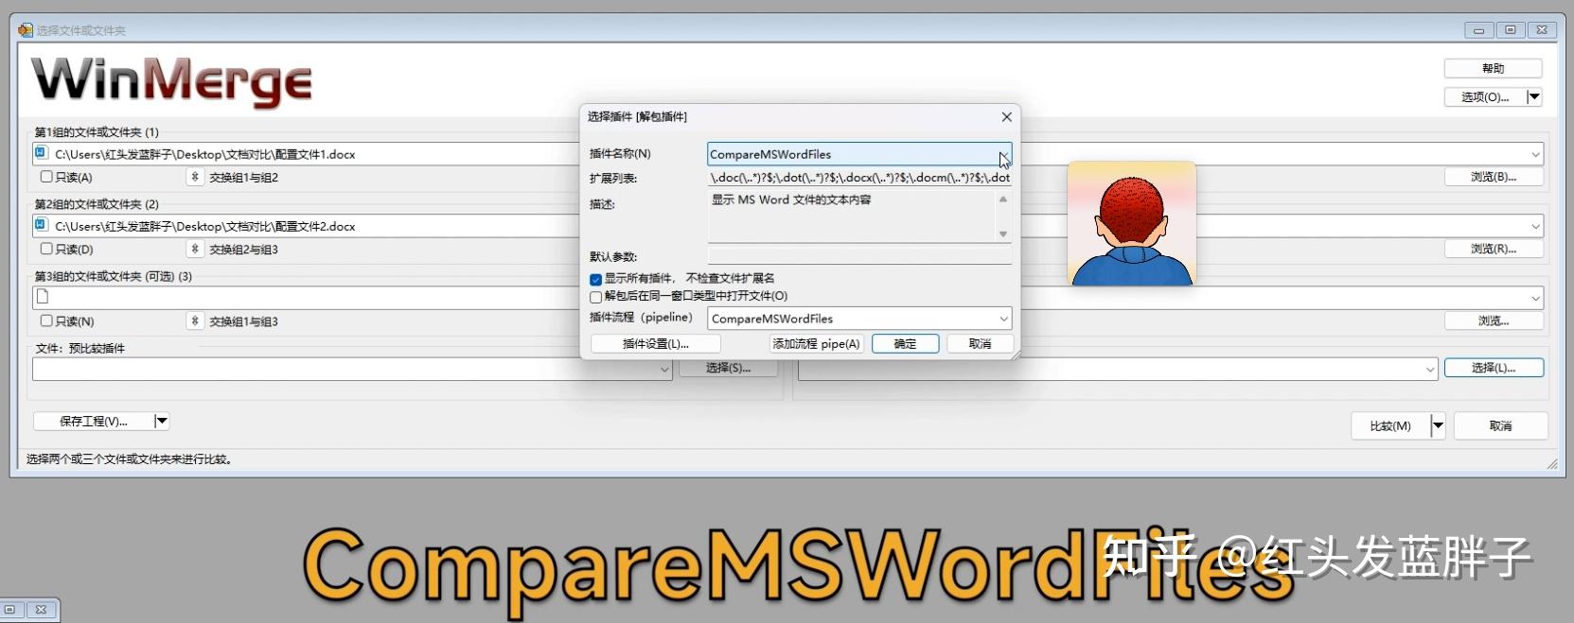Expand the right plugin combo near 选择(L)
1574x623 pixels.
(1430, 370)
